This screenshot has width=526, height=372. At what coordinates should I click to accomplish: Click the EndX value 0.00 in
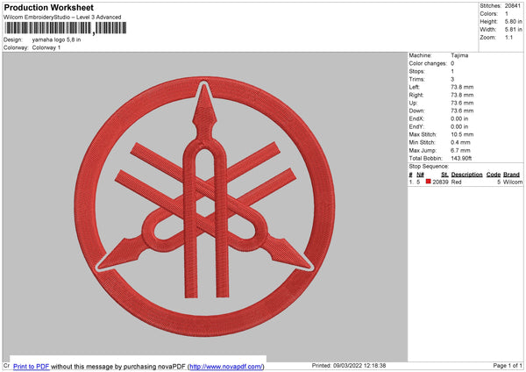point(459,118)
